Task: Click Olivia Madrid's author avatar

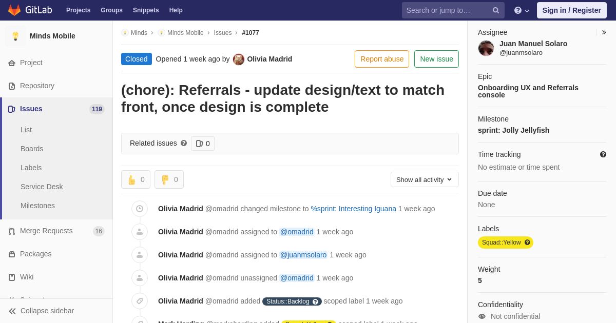Action: coord(239,59)
